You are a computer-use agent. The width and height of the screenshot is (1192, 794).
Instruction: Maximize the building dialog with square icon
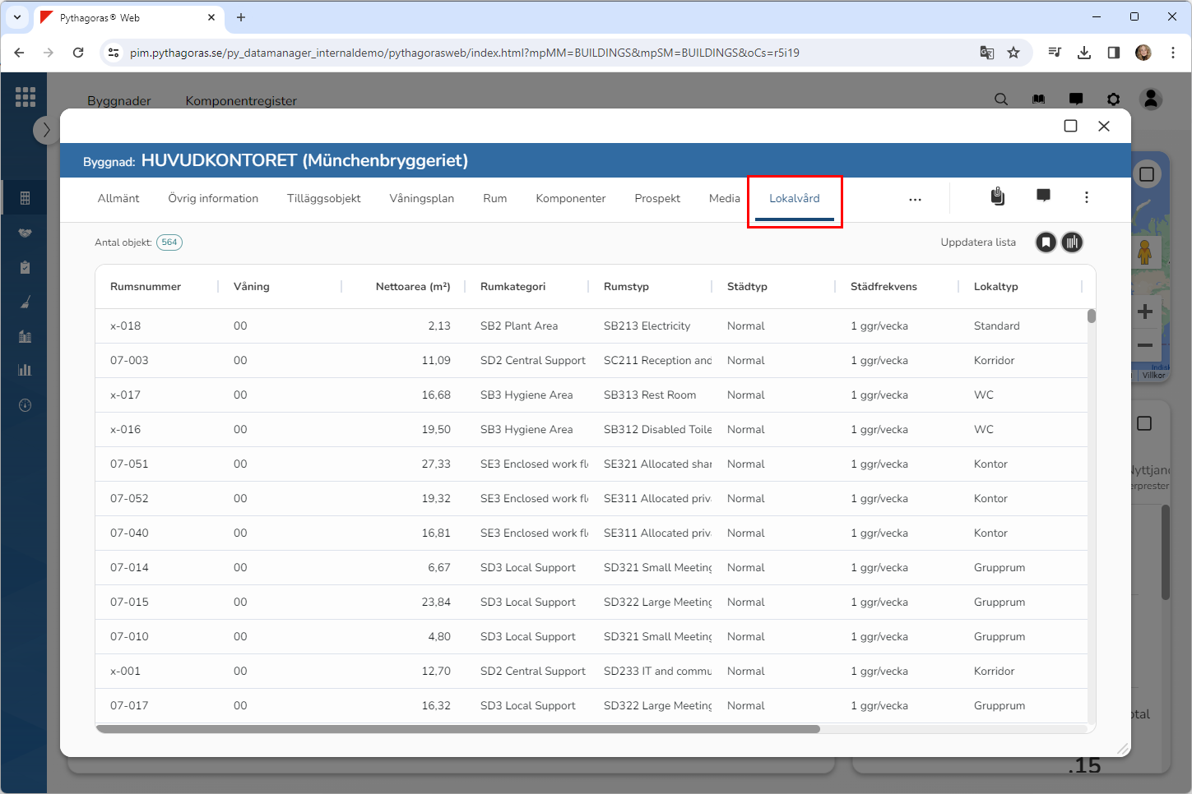coord(1070,126)
